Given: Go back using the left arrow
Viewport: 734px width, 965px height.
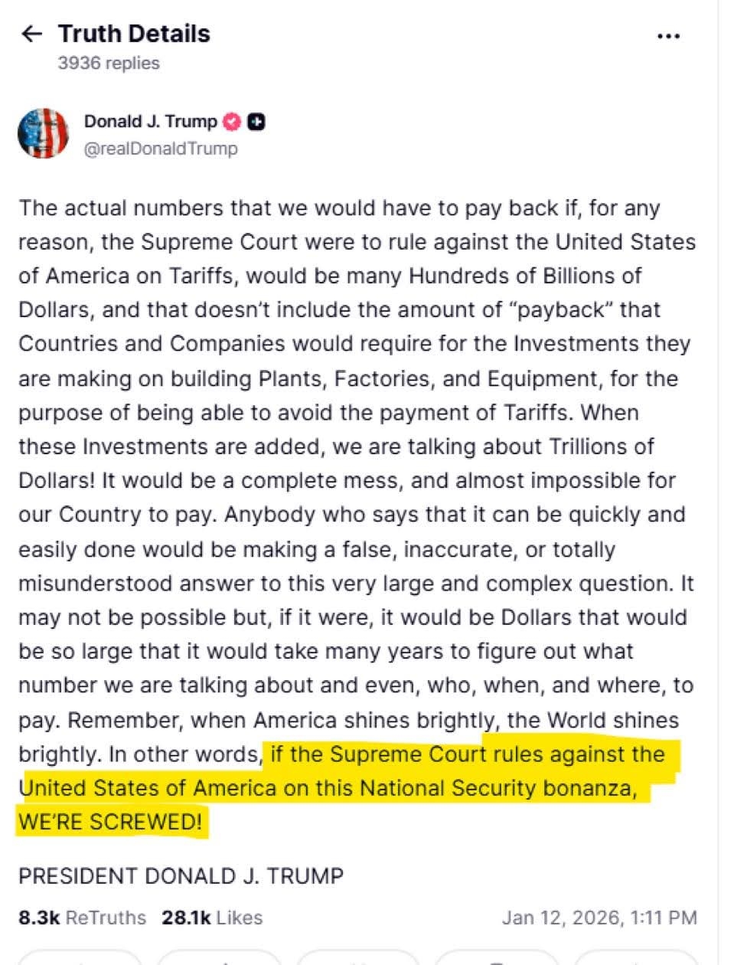Looking at the screenshot, I should (x=31, y=34).
